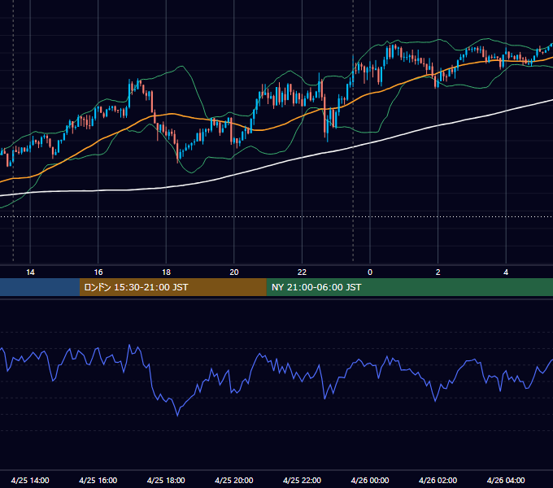Click the 14 hour tick label
553x488 pixels.
(30, 272)
